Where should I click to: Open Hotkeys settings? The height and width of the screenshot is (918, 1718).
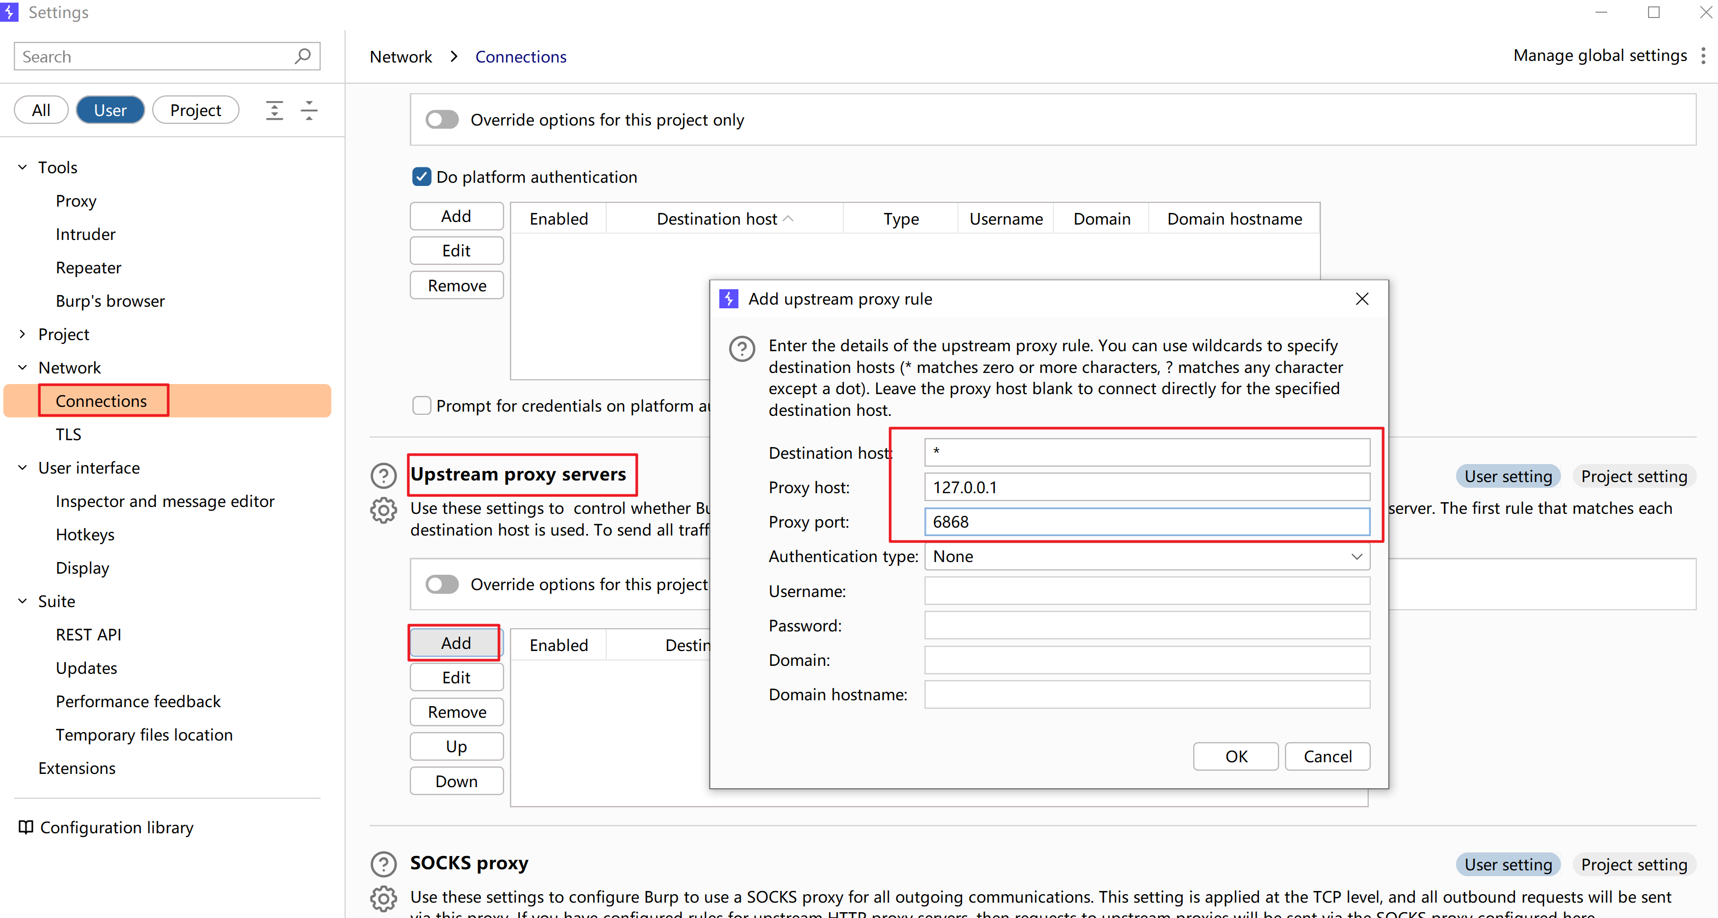[85, 534]
